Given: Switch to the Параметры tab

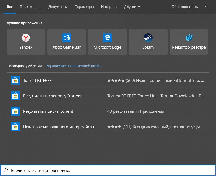Looking at the screenshot, I should pos(84,7).
